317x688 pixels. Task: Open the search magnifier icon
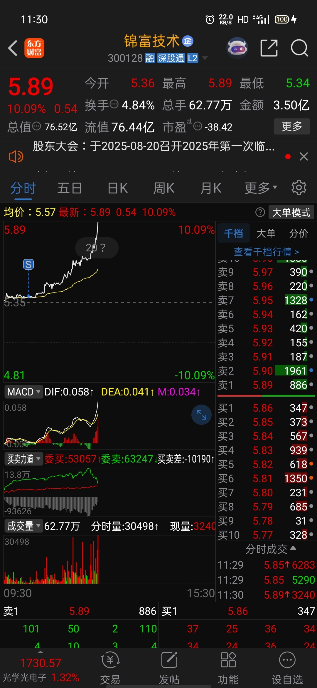click(299, 48)
